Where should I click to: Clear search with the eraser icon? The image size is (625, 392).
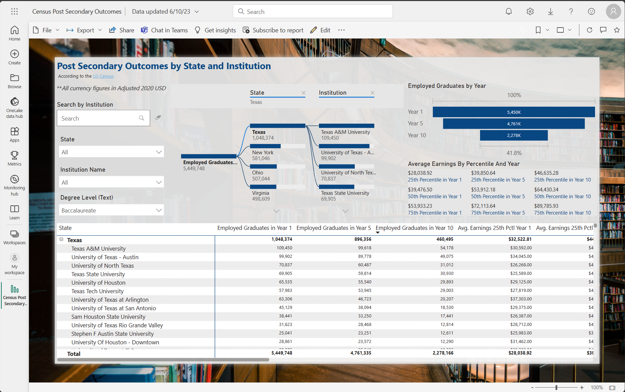click(x=158, y=117)
